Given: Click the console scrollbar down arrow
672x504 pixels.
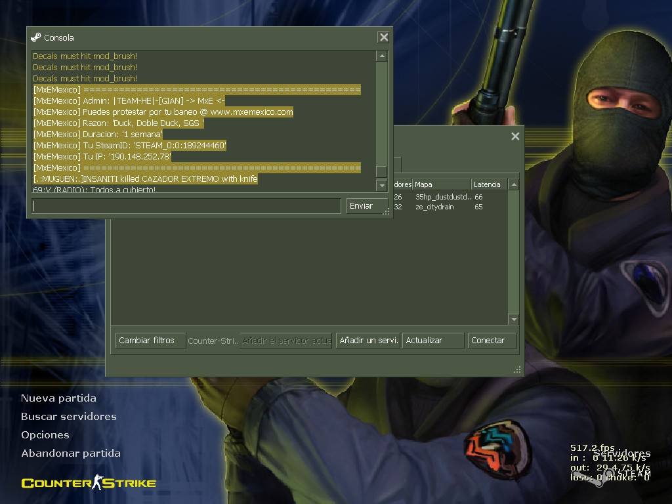Looking at the screenshot, I should [x=382, y=186].
